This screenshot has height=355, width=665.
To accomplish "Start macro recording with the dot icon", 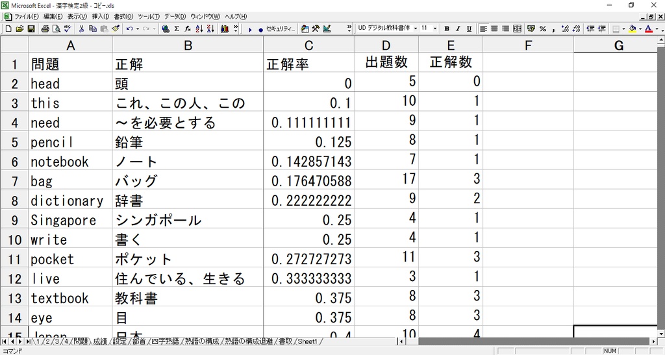I will point(260,29).
